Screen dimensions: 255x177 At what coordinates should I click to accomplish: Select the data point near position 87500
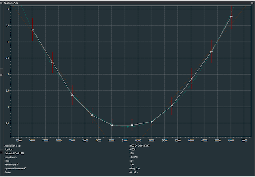click(x=212, y=51)
